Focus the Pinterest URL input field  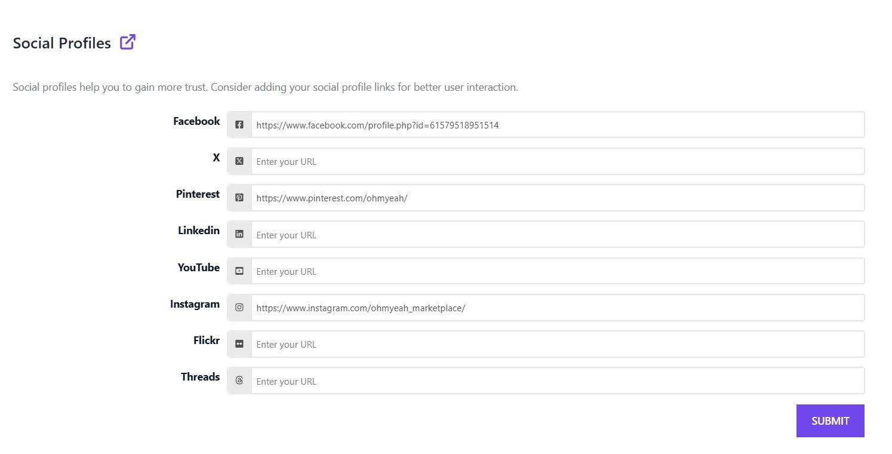coord(557,198)
